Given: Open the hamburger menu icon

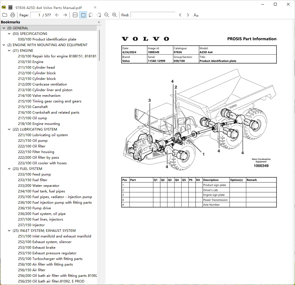Looking at the screenshot, I should tap(10, 8).
